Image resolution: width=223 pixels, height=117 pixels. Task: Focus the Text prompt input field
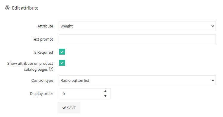click(x=137, y=39)
